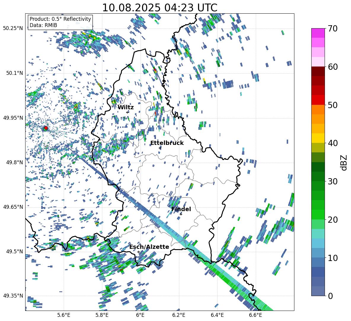Viewport: 351px width, 321px height.
Task: Click the 49.95°N latitude label
Action: 13,118
